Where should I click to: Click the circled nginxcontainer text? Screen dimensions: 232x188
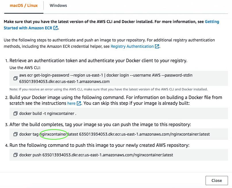point(53,134)
